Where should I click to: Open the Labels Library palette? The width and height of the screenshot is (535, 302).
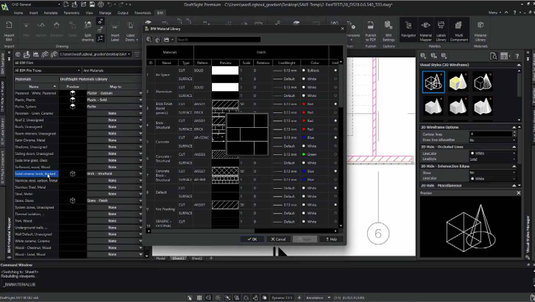[441, 31]
